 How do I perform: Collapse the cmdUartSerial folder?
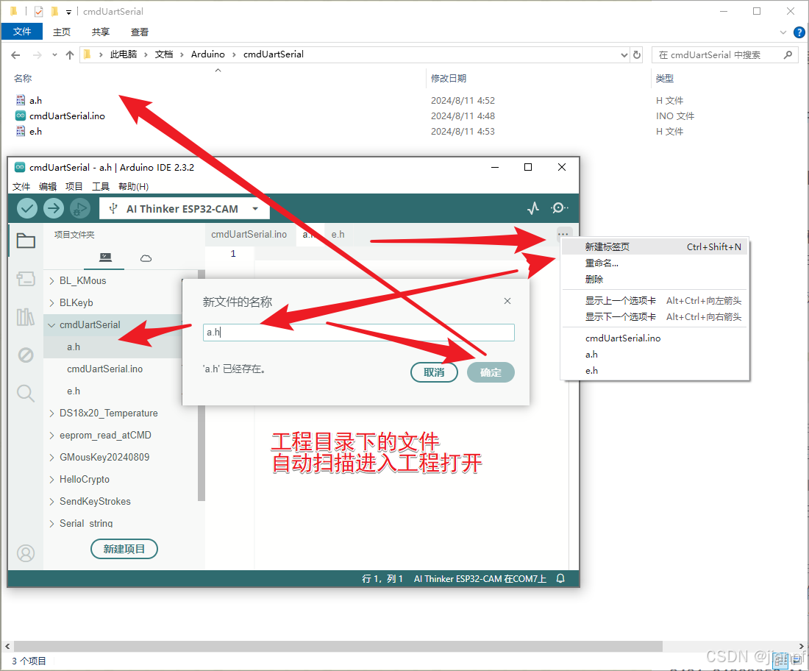click(51, 325)
